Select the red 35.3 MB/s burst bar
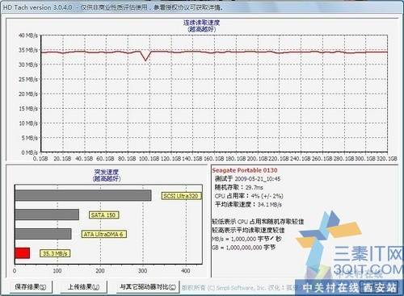The width and height of the screenshot is (404, 296). (23, 253)
